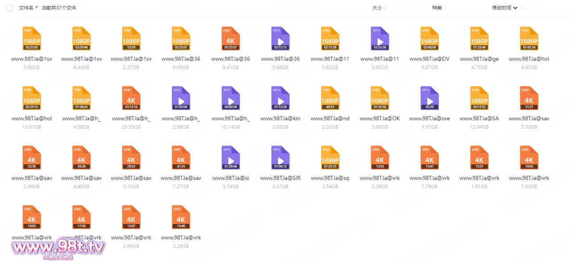The image size is (571, 264).
Task: Click the sort arrows next to 种类
Action: click(445, 8)
